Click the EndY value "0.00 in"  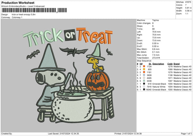click(155, 46)
